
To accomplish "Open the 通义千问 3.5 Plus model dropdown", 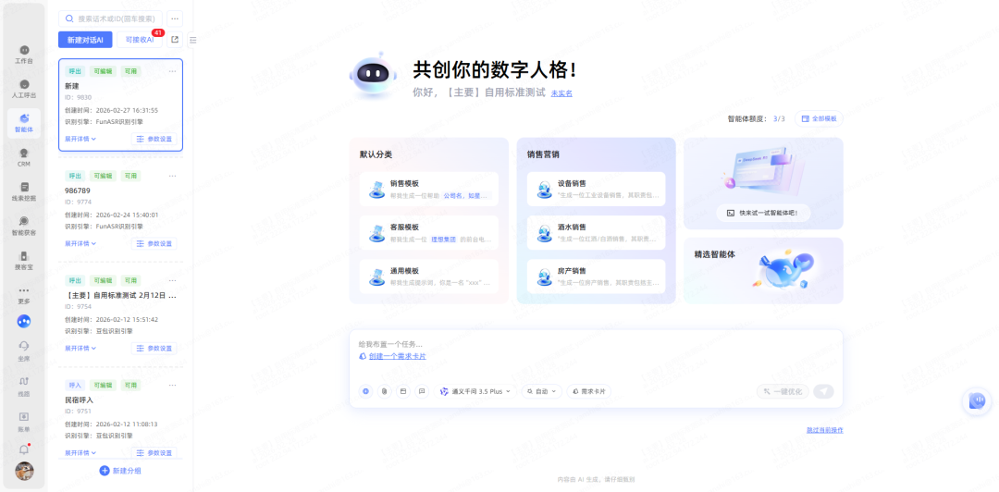I will (475, 391).
